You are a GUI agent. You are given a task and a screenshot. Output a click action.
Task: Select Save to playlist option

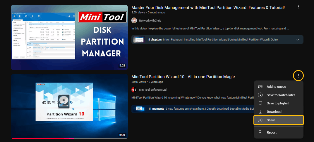pos(279,103)
